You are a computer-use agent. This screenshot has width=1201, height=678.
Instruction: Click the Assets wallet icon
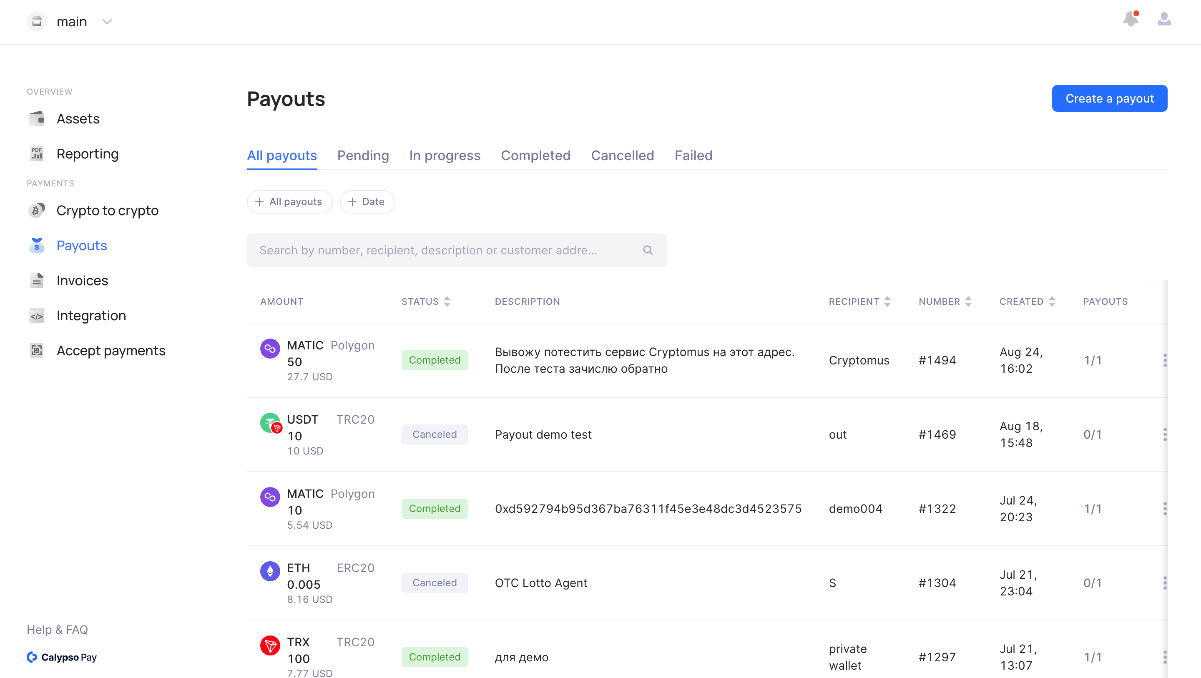36,118
